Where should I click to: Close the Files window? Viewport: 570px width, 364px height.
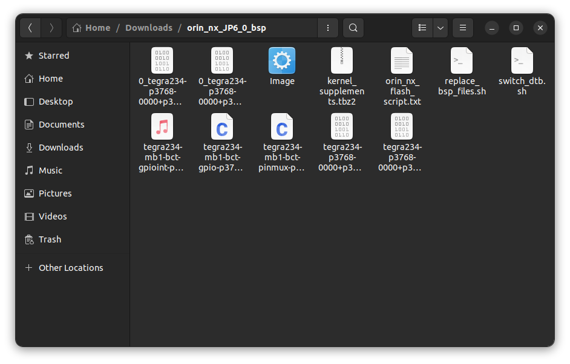[540, 28]
